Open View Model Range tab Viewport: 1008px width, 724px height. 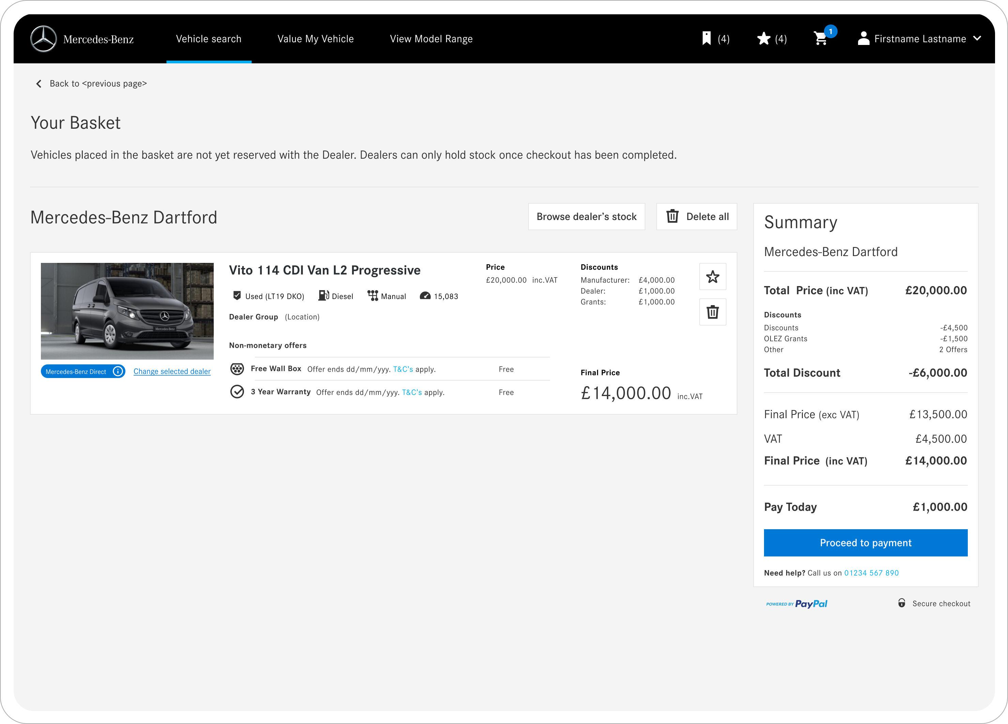431,38
